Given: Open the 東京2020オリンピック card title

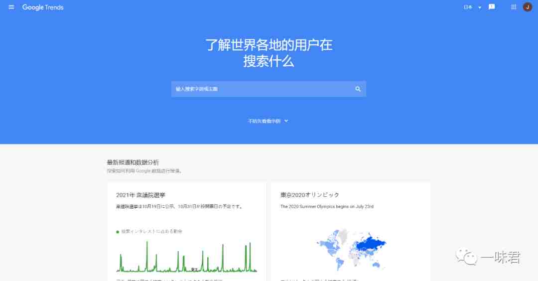Looking at the screenshot, I should [x=310, y=195].
